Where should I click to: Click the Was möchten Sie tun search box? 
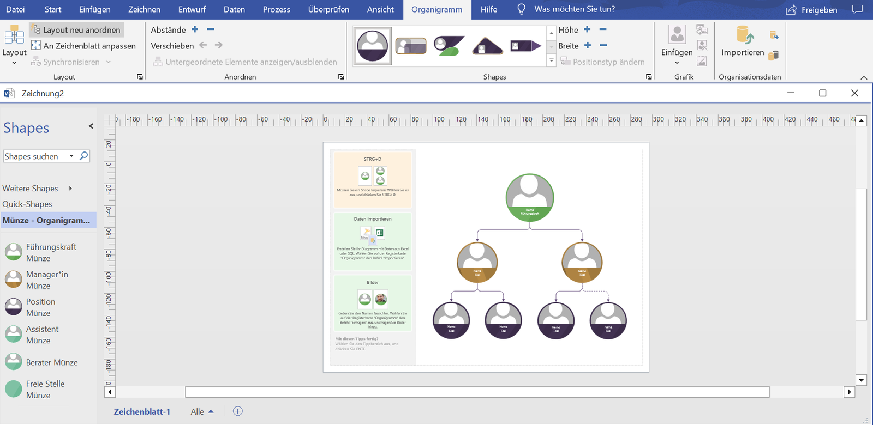(575, 9)
